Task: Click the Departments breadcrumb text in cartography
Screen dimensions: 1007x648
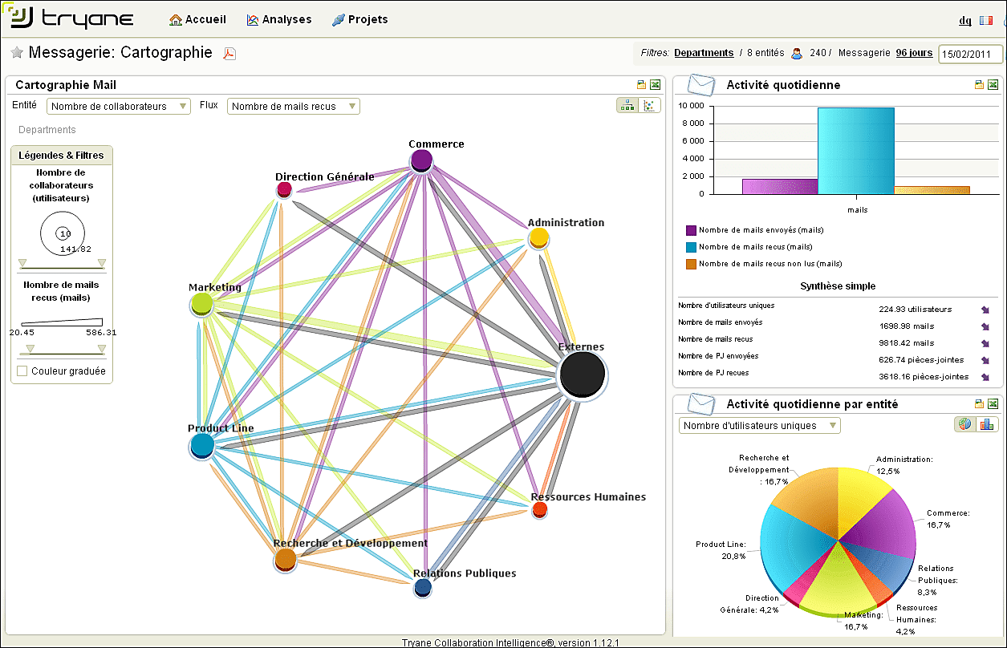Action: [47, 130]
